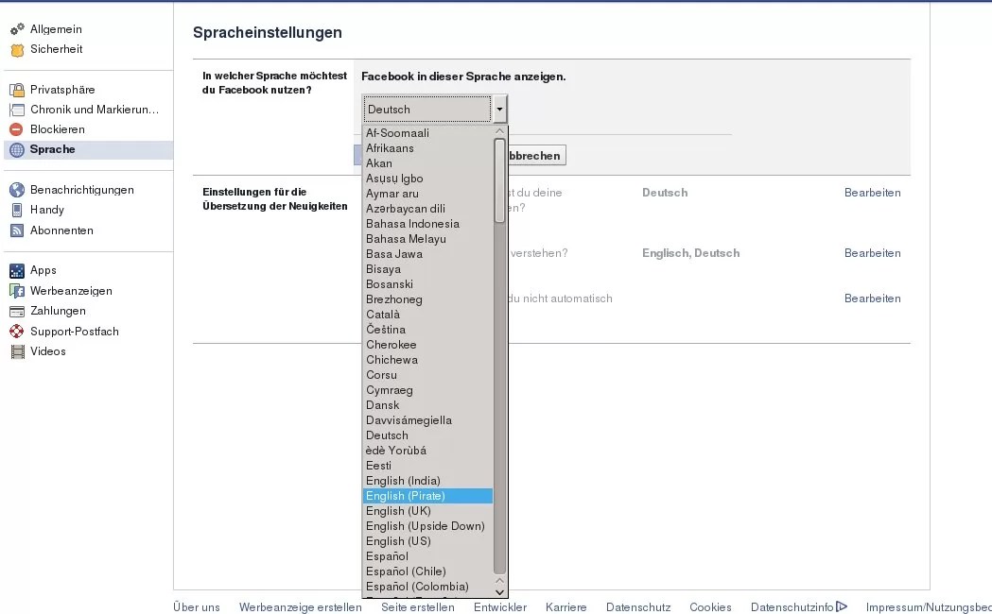This screenshot has width=992, height=614.
Task: Click the credit card icon beside Zahlungen
Action: click(x=17, y=312)
